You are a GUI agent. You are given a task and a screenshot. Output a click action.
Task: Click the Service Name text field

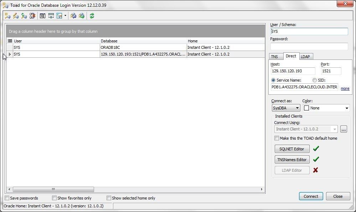pyautogui.click(x=304, y=87)
